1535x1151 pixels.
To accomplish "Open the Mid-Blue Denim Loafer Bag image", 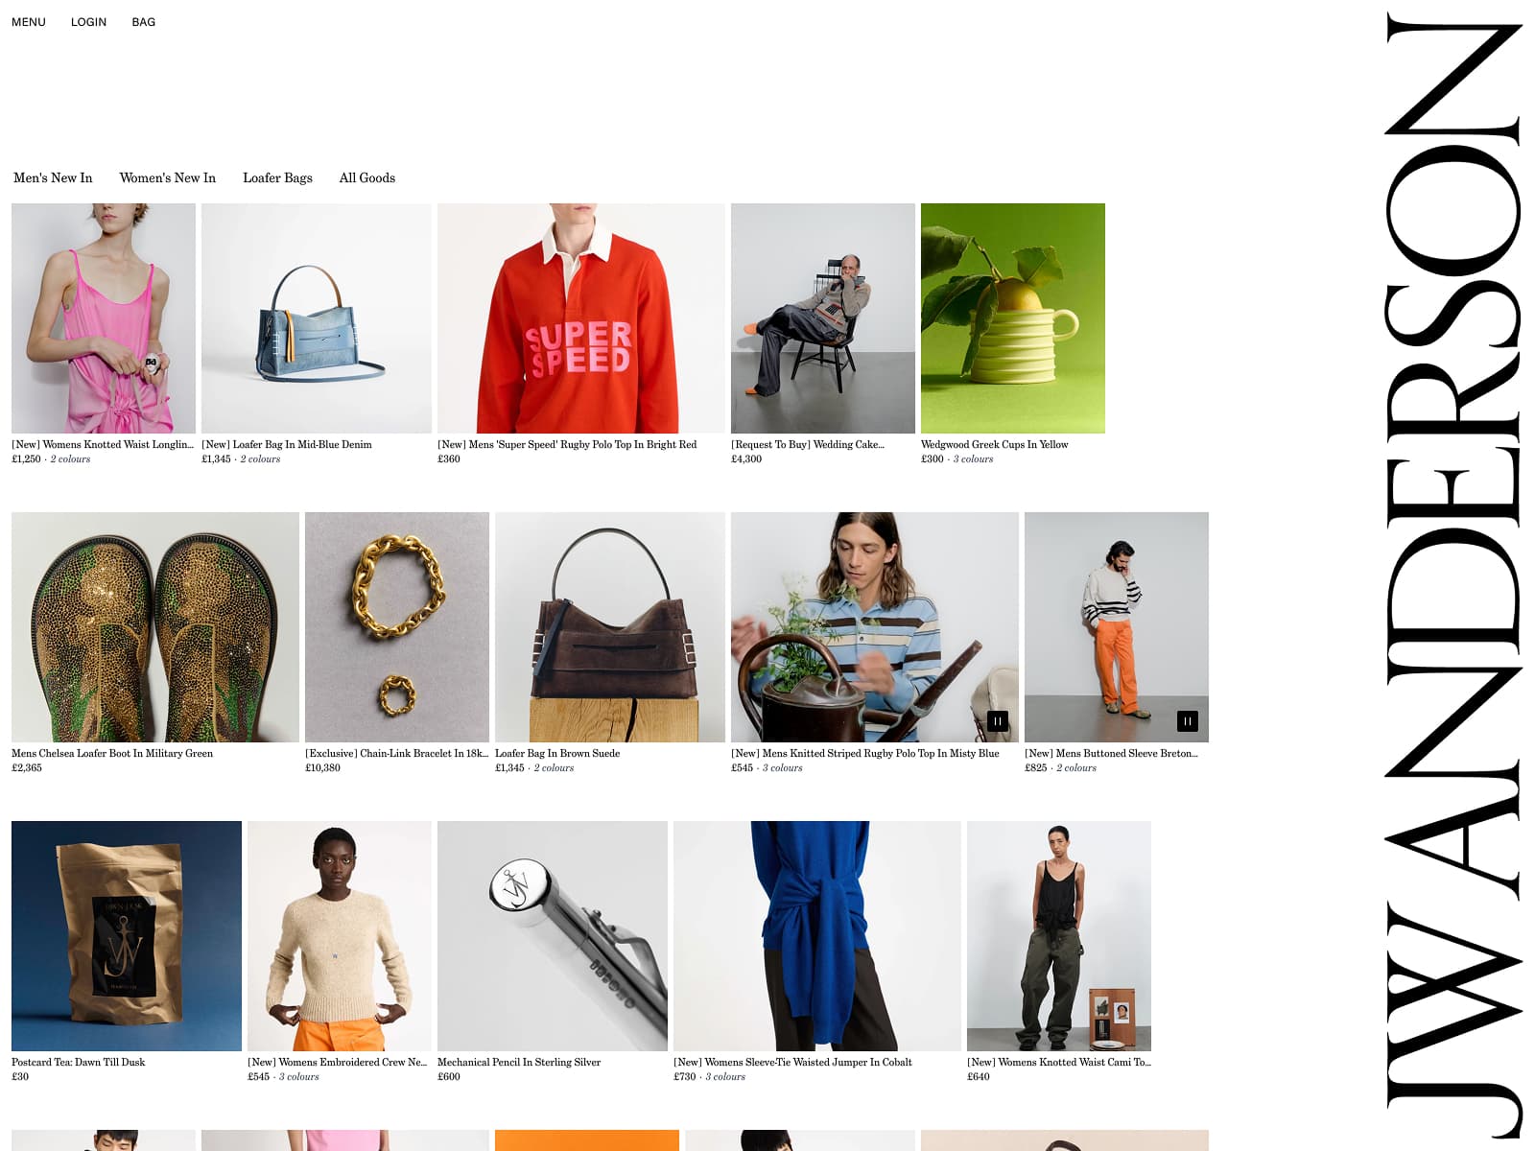I will coord(317,318).
